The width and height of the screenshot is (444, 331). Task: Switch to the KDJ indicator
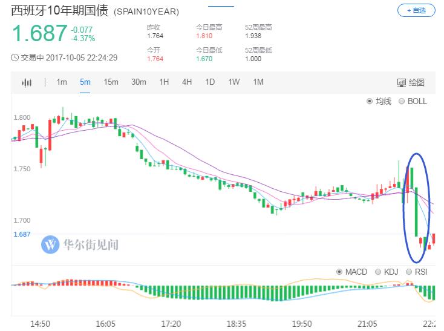pyautogui.click(x=378, y=272)
